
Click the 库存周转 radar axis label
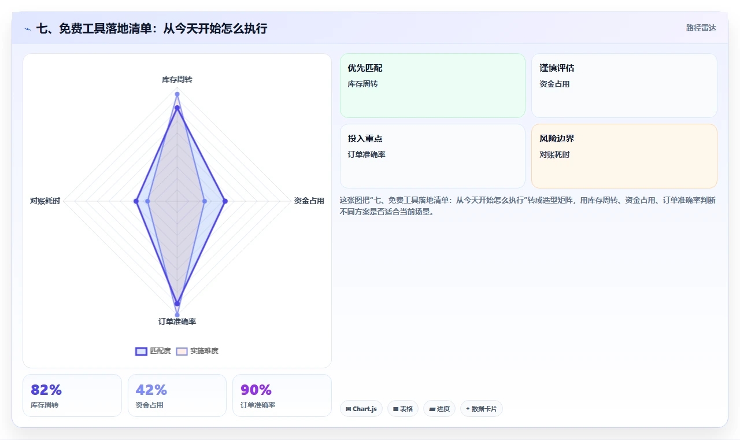click(x=177, y=79)
